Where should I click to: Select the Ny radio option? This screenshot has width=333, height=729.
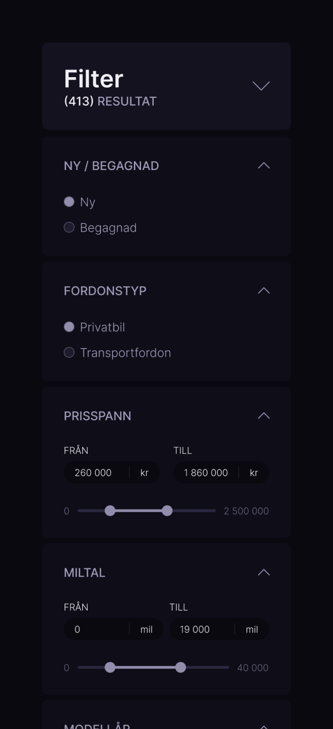click(x=69, y=202)
